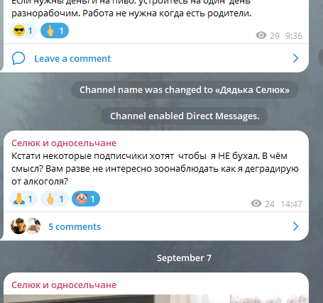Click the eye views icon beside 29
This screenshot has height=303, width=323.
[261, 35]
